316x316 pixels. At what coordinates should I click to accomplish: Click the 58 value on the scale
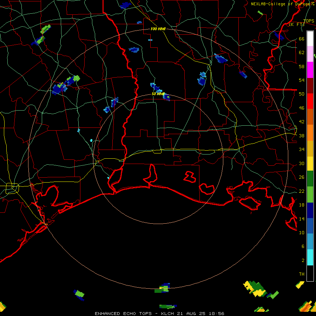pyautogui.click(x=302, y=66)
